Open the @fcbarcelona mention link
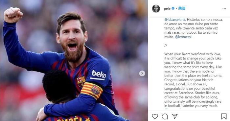The height and width of the screenshot is (121, 230). 175,20
